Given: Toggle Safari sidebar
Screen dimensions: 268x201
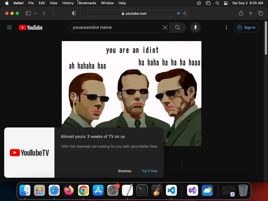Looking at the screenshot, I should click(x=28, y=13).
